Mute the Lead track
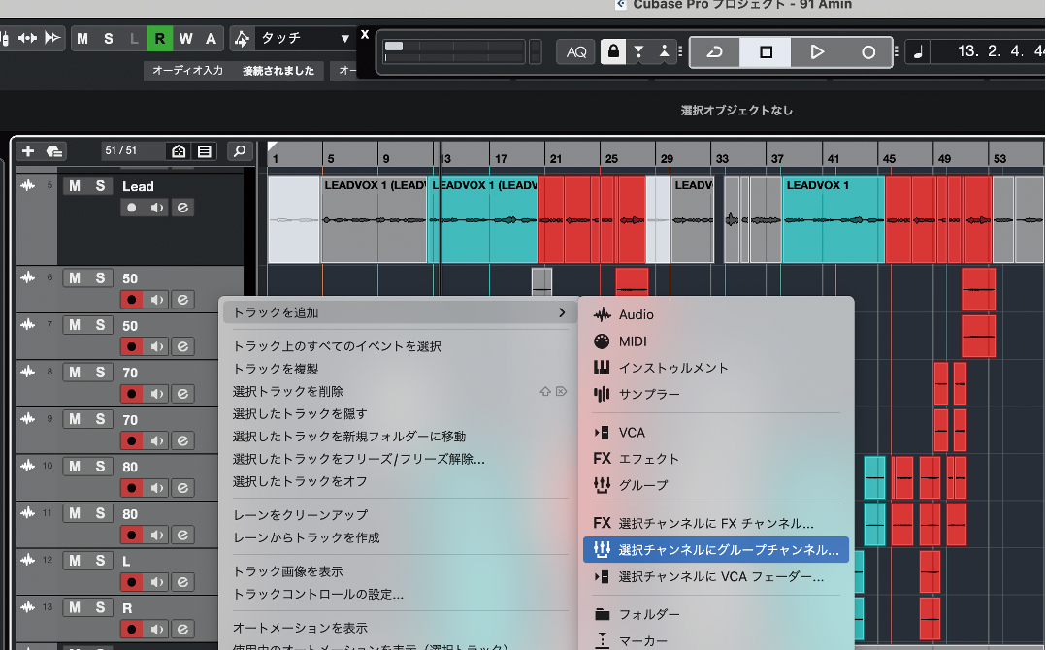 click(75, 186)
